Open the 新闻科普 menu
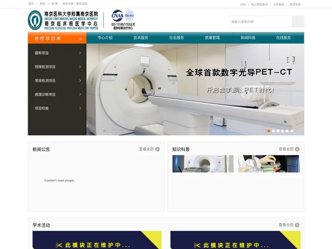This screenshot has width=332, height=249. click(248, 38)
